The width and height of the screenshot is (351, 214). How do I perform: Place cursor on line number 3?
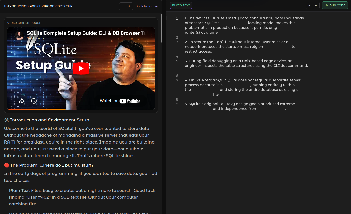pyautogui.click(x=177, y=42)
